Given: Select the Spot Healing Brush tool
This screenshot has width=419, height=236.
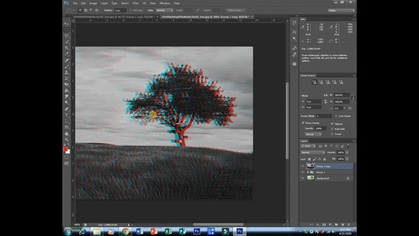Looking at the screenshot, I should pyautogui.click(x=66, y=60).
